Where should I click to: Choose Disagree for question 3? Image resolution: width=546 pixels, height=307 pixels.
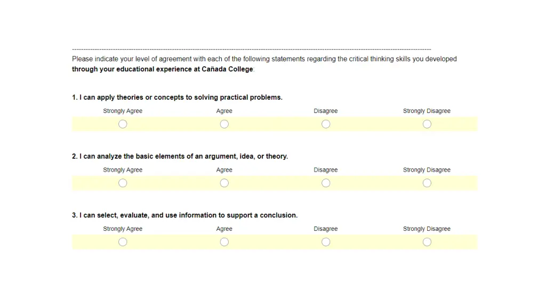[326, 242]
